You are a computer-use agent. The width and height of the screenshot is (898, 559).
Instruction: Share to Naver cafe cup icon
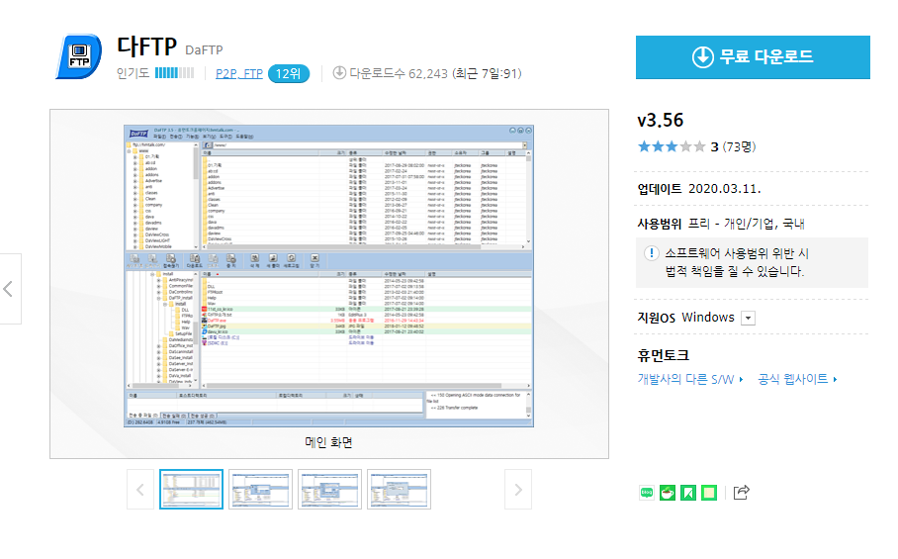668,493
